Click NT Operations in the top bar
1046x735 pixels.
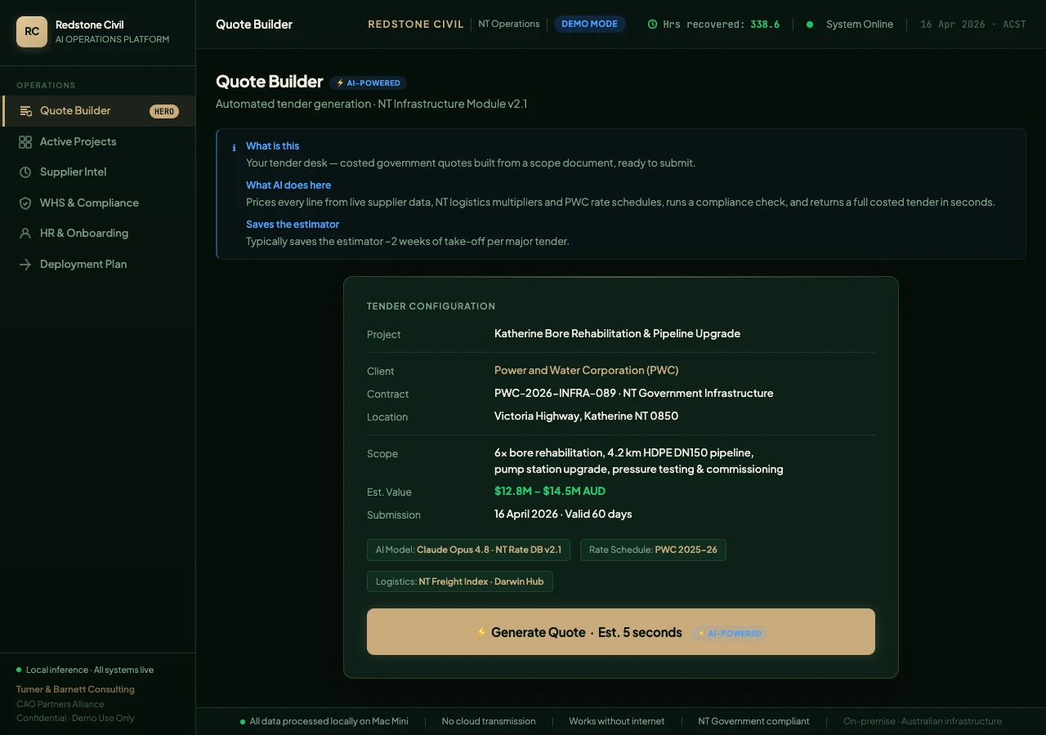[x=508, y=24]
